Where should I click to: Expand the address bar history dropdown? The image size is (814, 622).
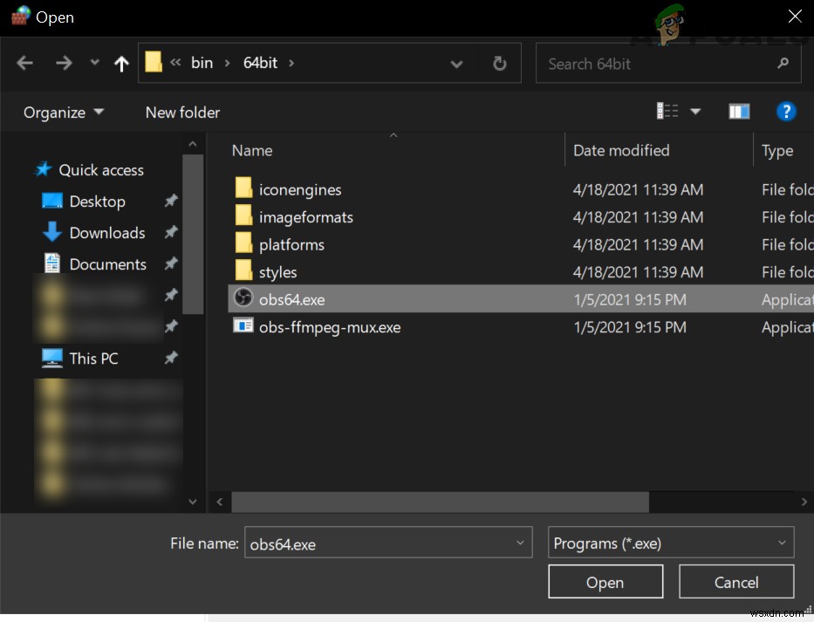tap(456, 63)
